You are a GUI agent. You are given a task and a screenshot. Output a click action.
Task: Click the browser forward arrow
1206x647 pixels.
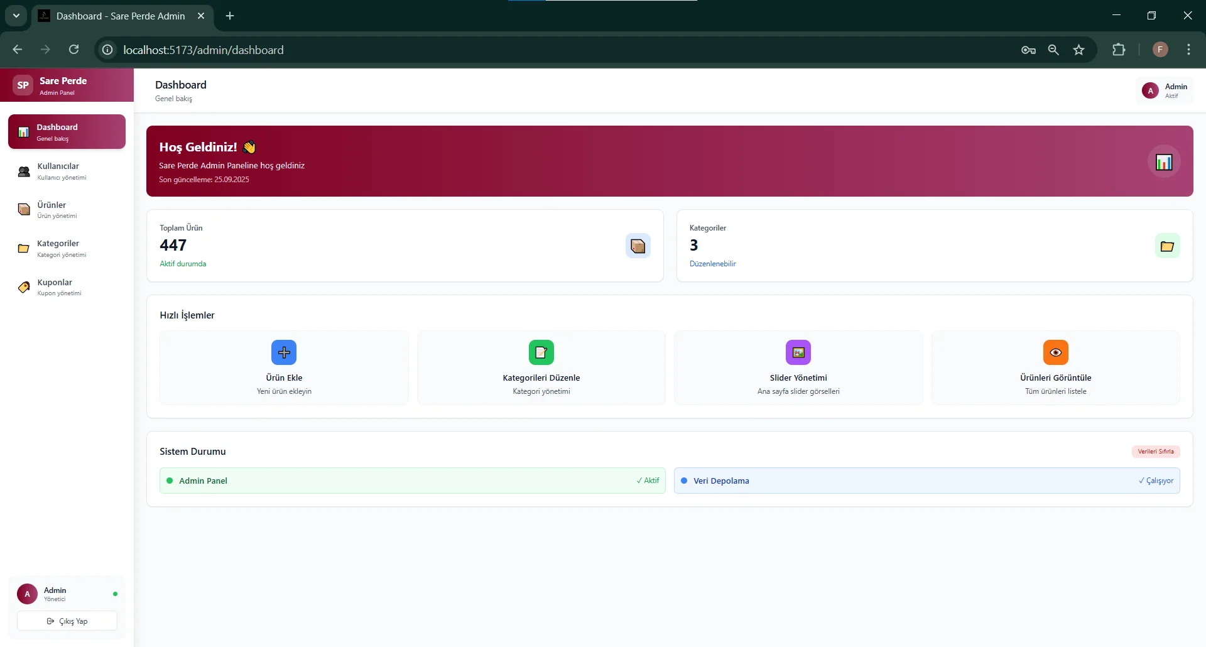[45, 50]
